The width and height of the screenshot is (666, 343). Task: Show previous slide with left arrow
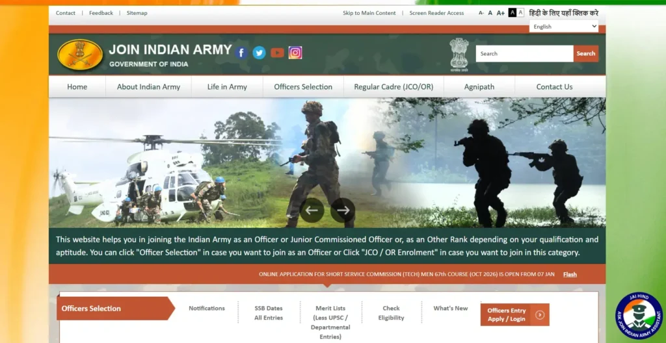point(312,210)
